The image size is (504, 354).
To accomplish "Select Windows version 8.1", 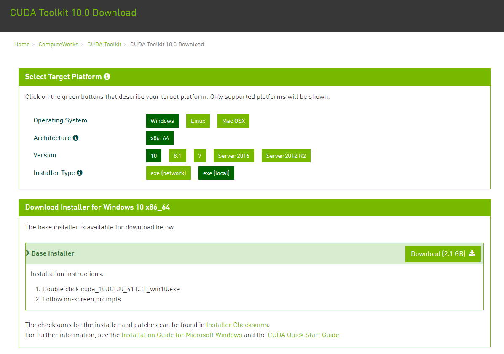I will [177, 156].
